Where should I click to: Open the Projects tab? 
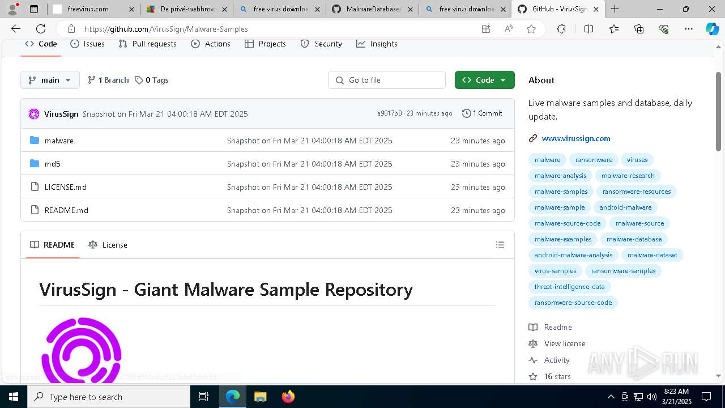[265, 44]
